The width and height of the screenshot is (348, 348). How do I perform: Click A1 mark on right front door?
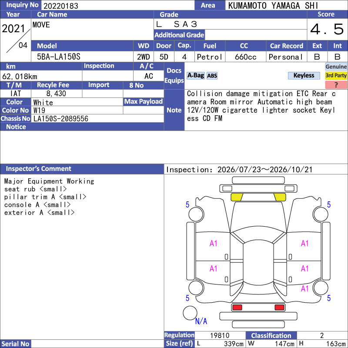tap(305, 244)
